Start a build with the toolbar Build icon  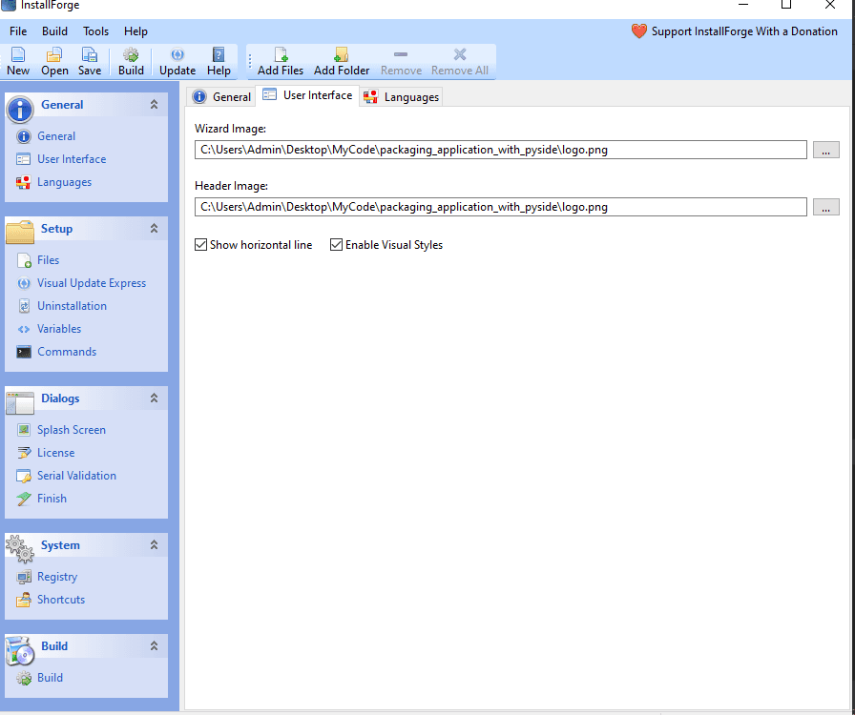pyautogui.click(x=130, y=60)
